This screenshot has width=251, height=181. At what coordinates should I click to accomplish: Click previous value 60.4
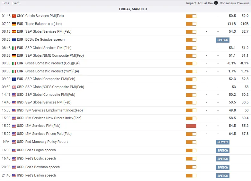click(245, 118)
